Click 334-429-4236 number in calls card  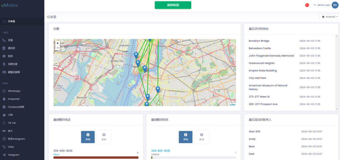[63, 151]
